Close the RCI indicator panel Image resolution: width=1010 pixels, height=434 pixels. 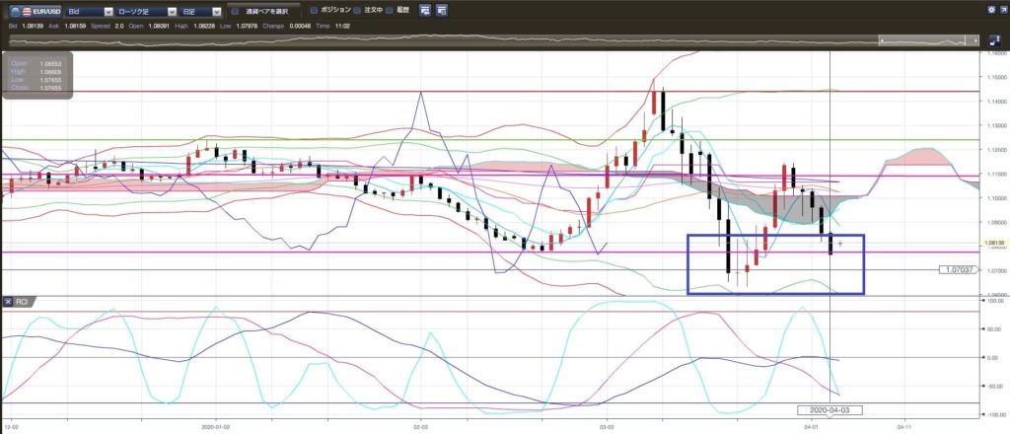[8, 302]
